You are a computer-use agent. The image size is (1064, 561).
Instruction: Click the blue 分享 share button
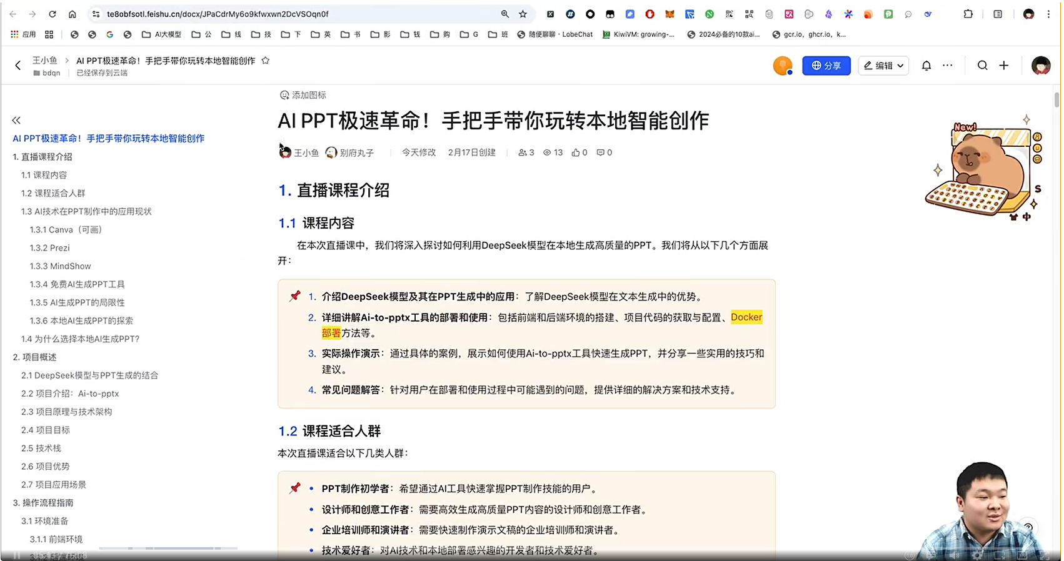[826, 66]
